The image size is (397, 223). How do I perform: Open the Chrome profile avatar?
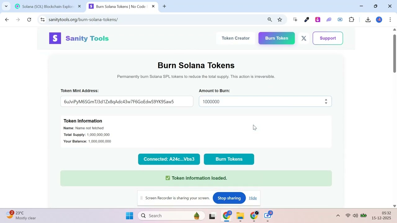point(379,20)
